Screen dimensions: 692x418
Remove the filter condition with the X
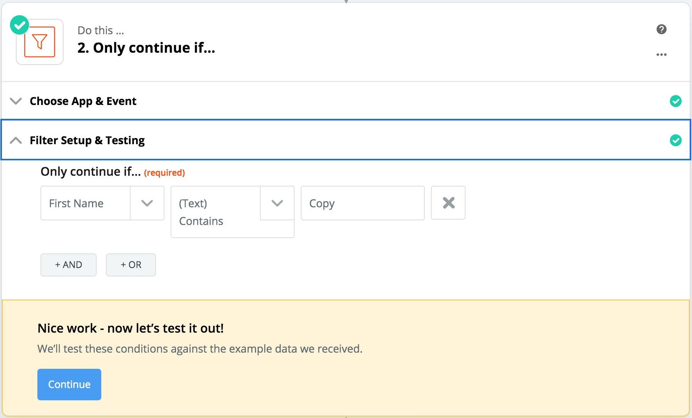click(x=448, y=203)
